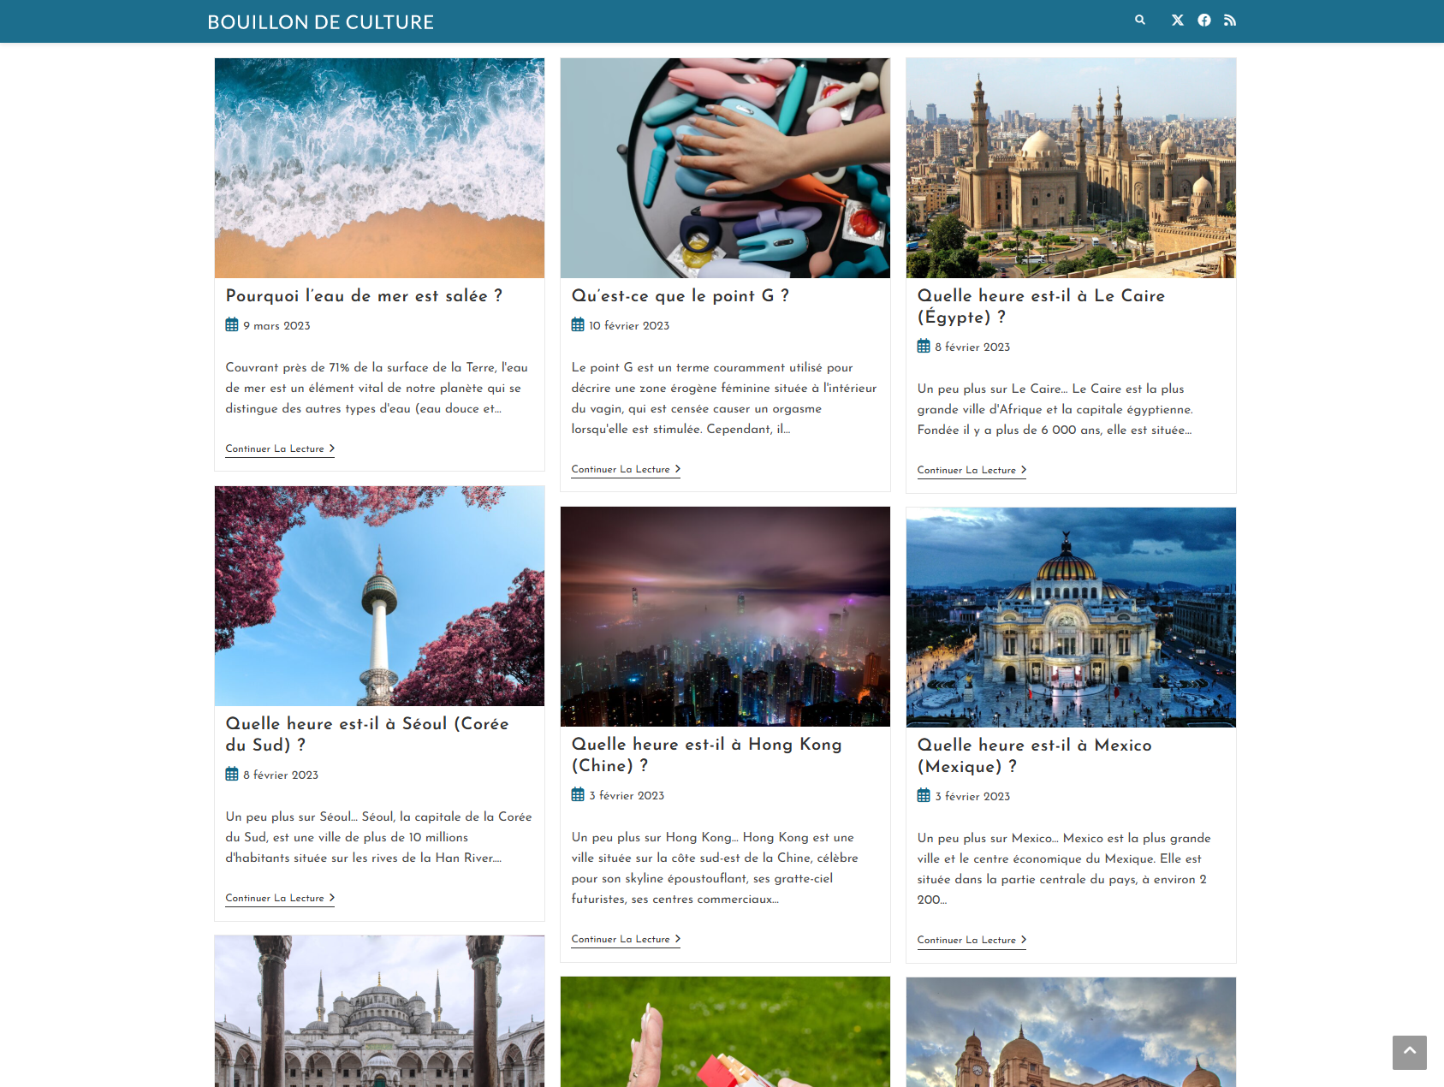Click calendar icon under Séoul article title
The width and height of the screenshot is (1444, 1087).
[232, 774]
